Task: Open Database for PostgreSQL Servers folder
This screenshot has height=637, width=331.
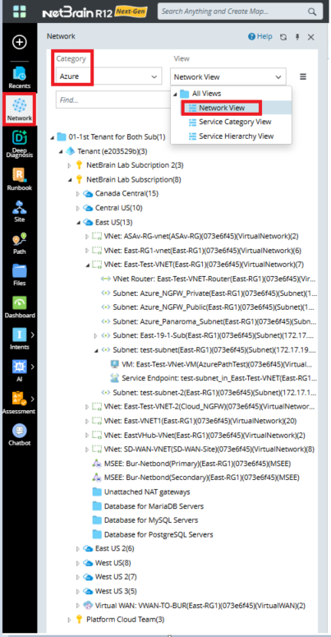Action: tap(152, 534)
